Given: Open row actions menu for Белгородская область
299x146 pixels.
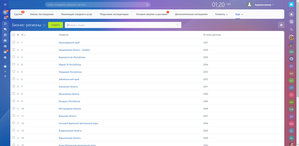Looking at the screenshot, I should [18, 109].
